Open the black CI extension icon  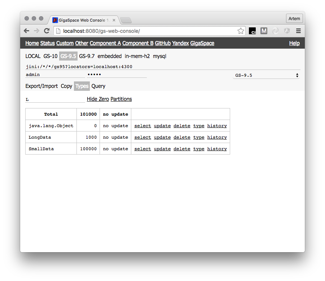tap(252, 31)
